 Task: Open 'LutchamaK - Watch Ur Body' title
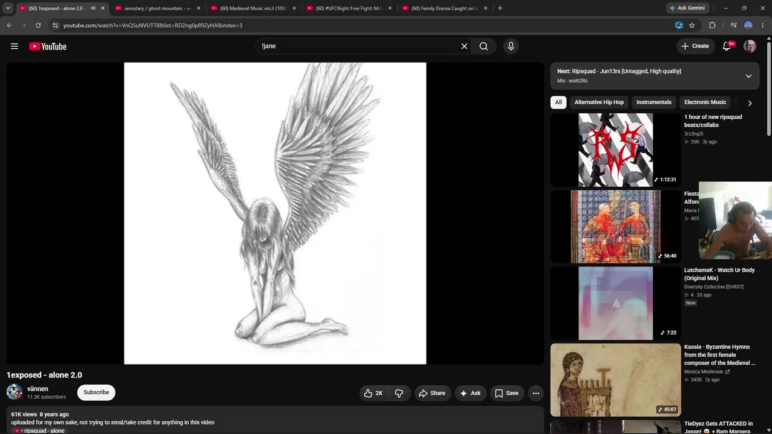tap(719, 274)
